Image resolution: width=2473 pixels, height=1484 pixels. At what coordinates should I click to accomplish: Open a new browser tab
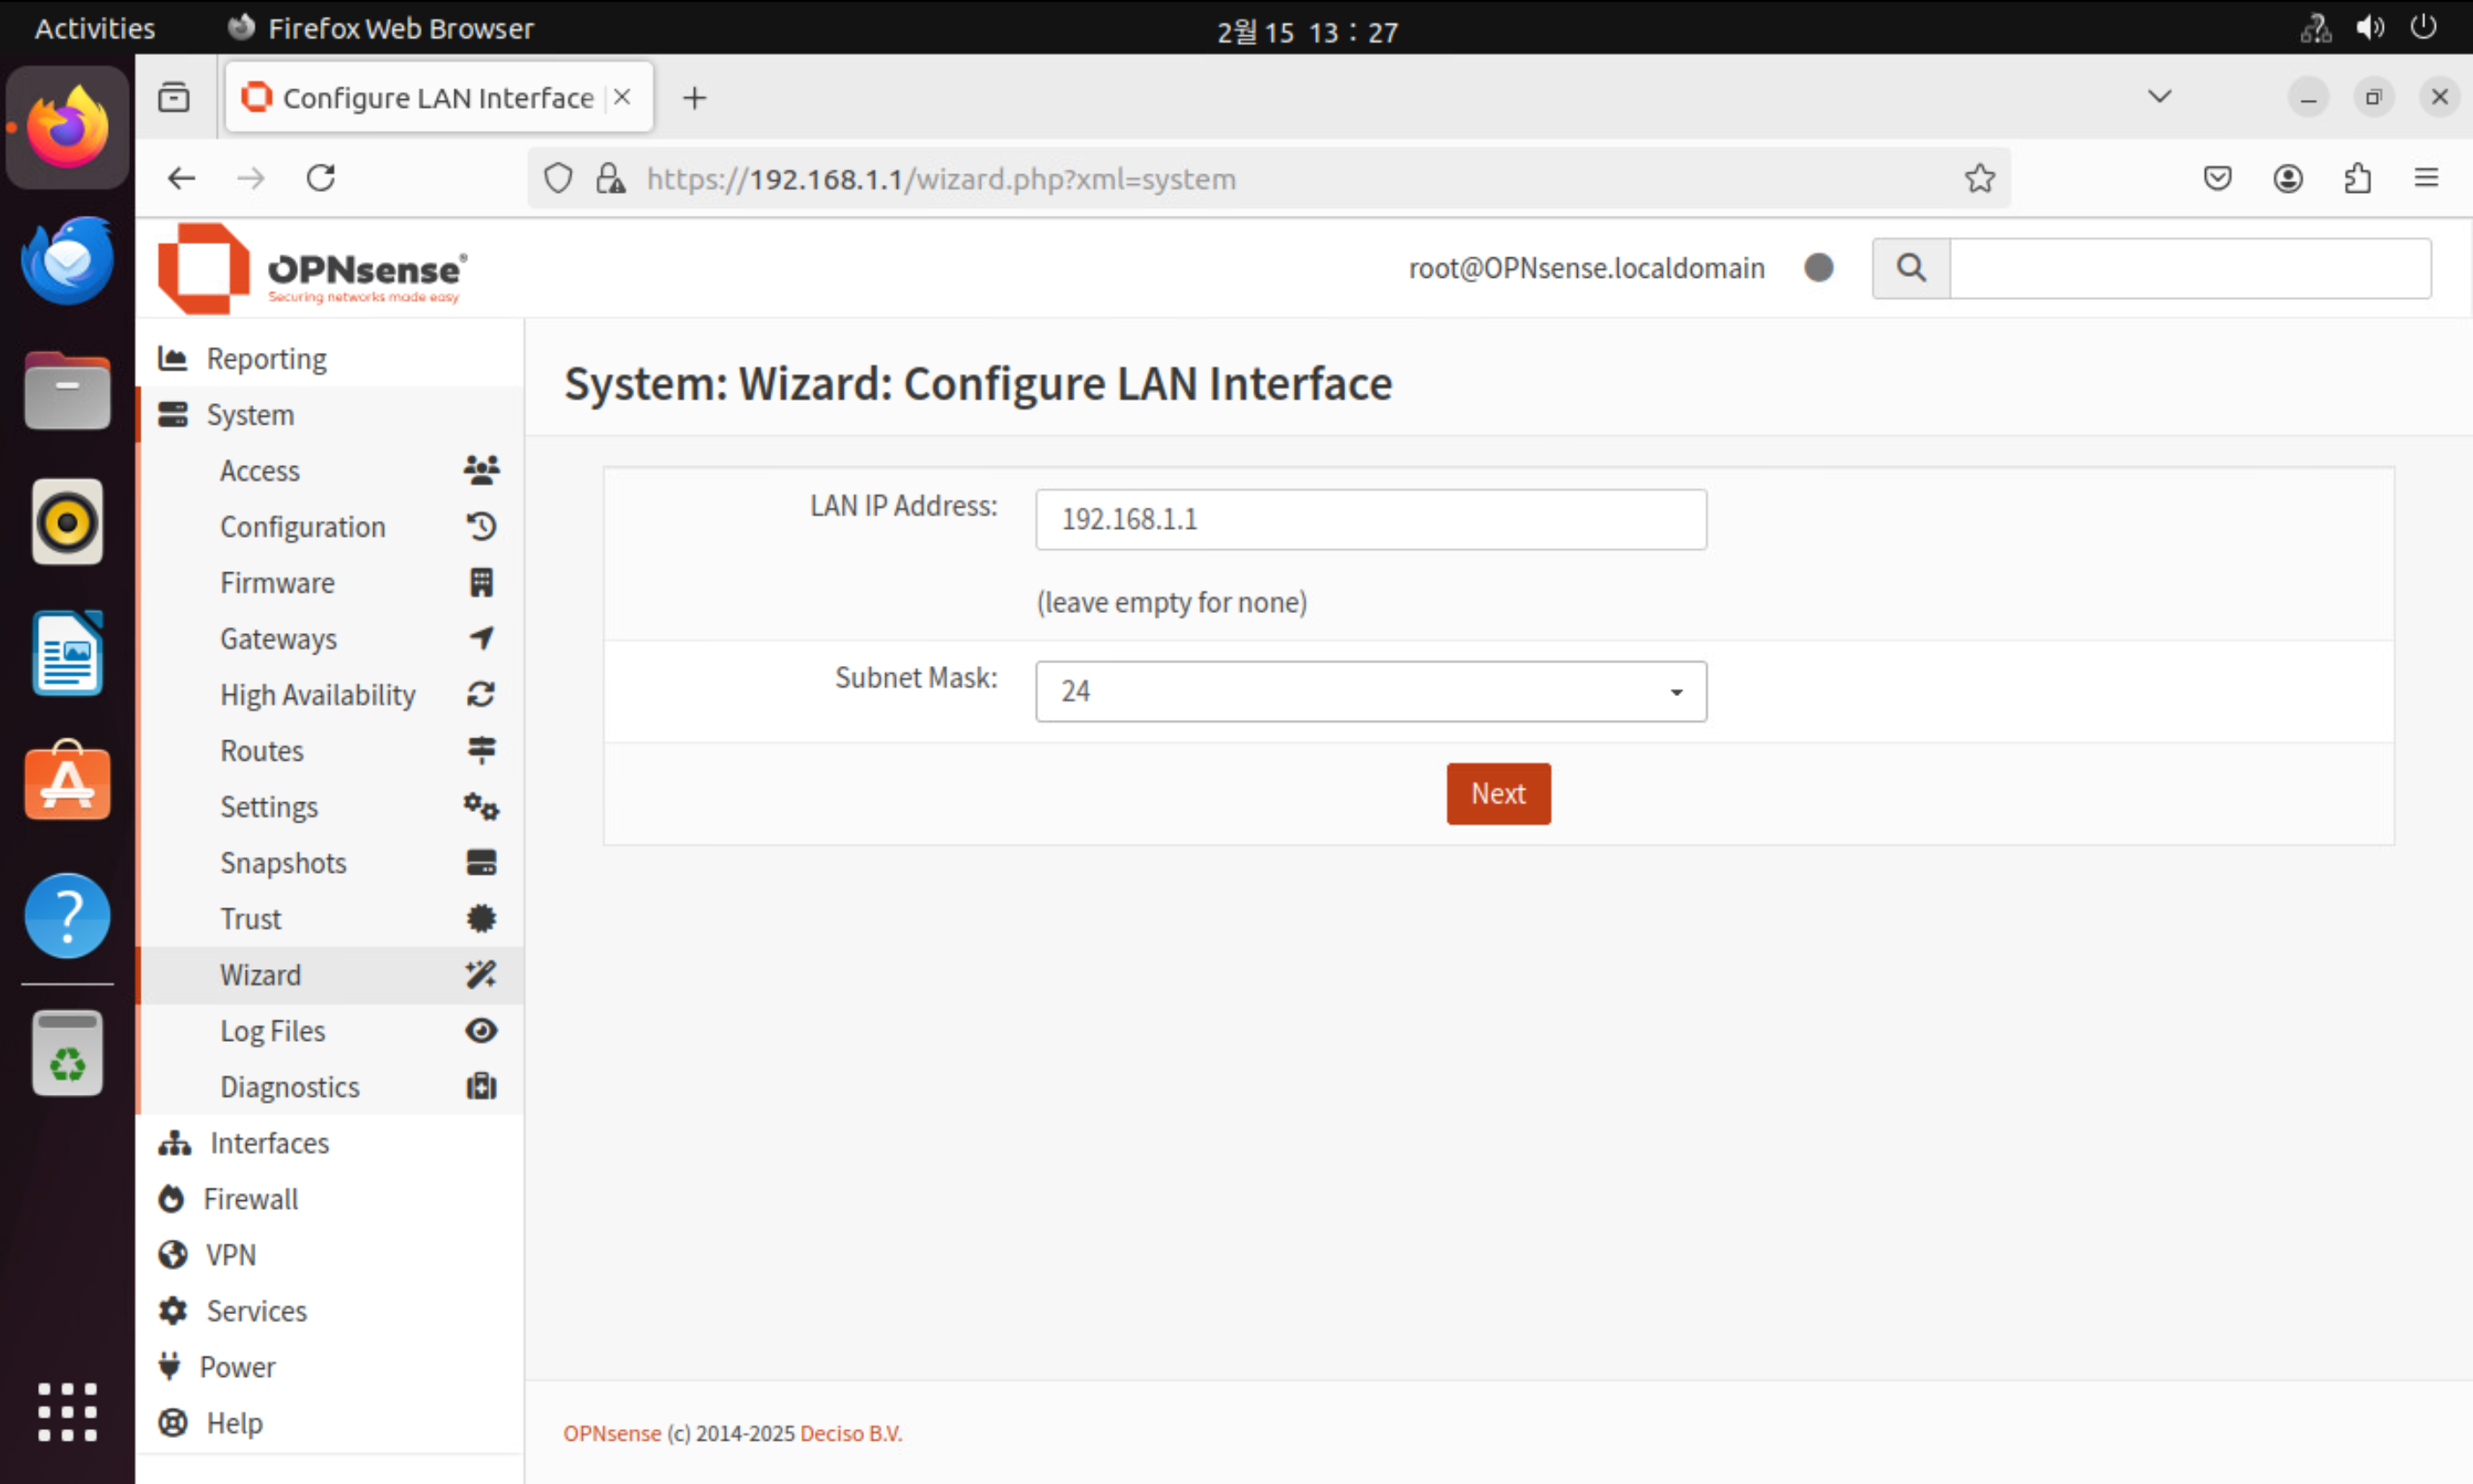click(694, 98)
